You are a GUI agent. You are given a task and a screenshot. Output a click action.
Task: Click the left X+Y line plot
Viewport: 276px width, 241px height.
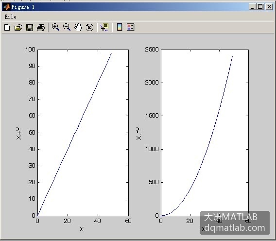83,133
